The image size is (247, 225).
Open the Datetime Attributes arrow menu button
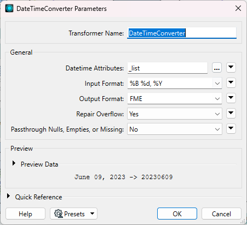(231, 68)
